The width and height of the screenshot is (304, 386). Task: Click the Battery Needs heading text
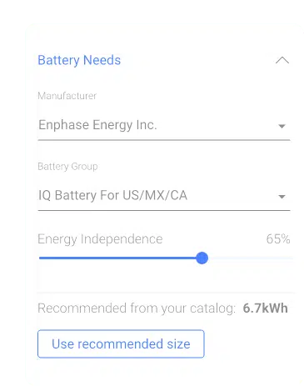[79, 60]
